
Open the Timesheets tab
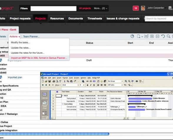pos(95,19)
